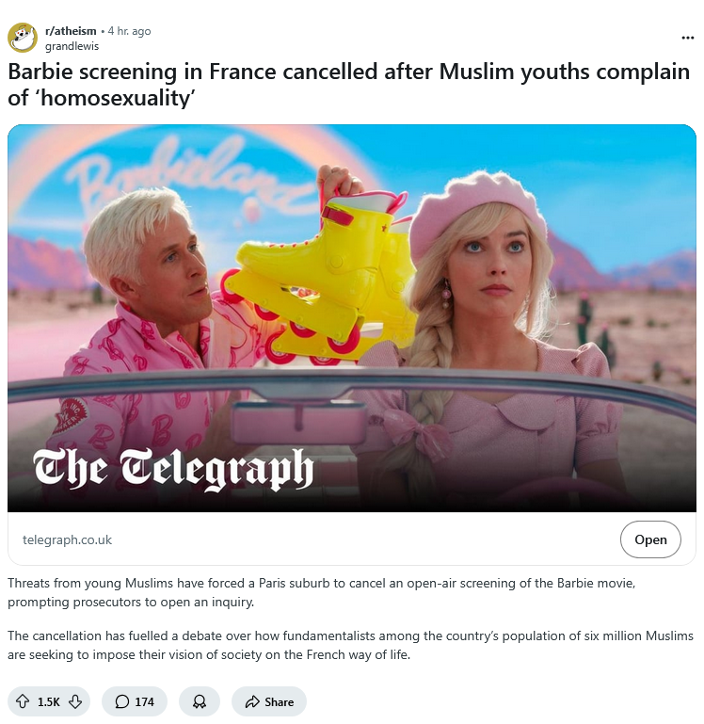Click the 1.5K vote score
Screen dimensions: 704x724
(49, 701)
